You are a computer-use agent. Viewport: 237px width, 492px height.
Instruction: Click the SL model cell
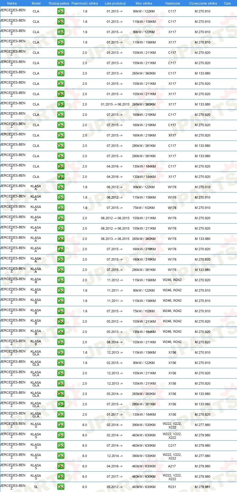[36, 487]
